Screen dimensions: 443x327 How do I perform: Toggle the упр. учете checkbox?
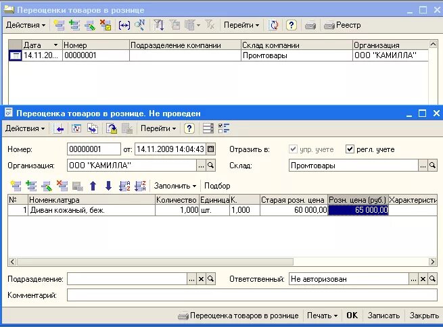point(294,149)
